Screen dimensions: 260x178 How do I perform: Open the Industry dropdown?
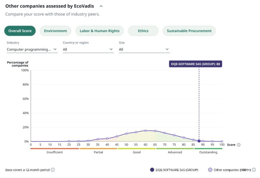pos(32,49)
